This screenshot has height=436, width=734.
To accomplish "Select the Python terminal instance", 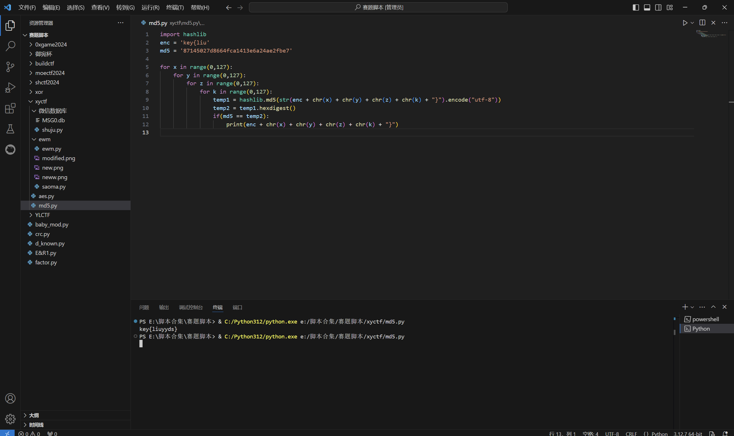I will [x=707, y=329].
